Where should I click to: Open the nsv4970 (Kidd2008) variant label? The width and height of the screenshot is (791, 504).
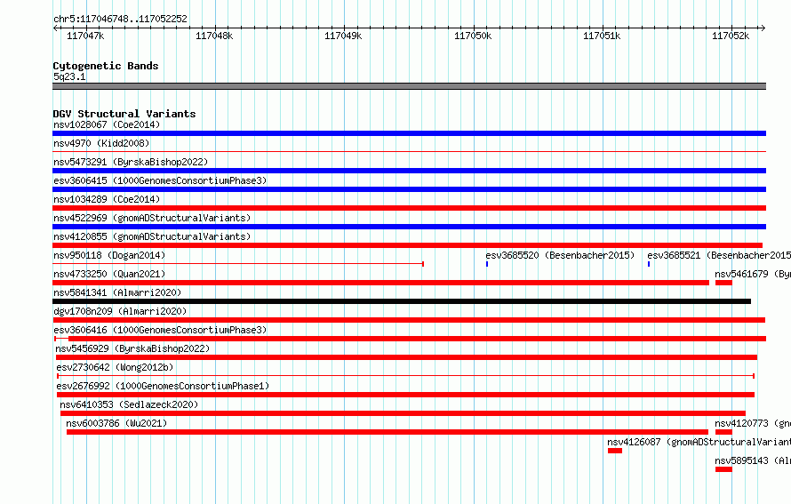101,143
